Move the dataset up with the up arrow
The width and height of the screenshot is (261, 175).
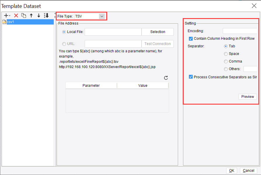(31, 15)
